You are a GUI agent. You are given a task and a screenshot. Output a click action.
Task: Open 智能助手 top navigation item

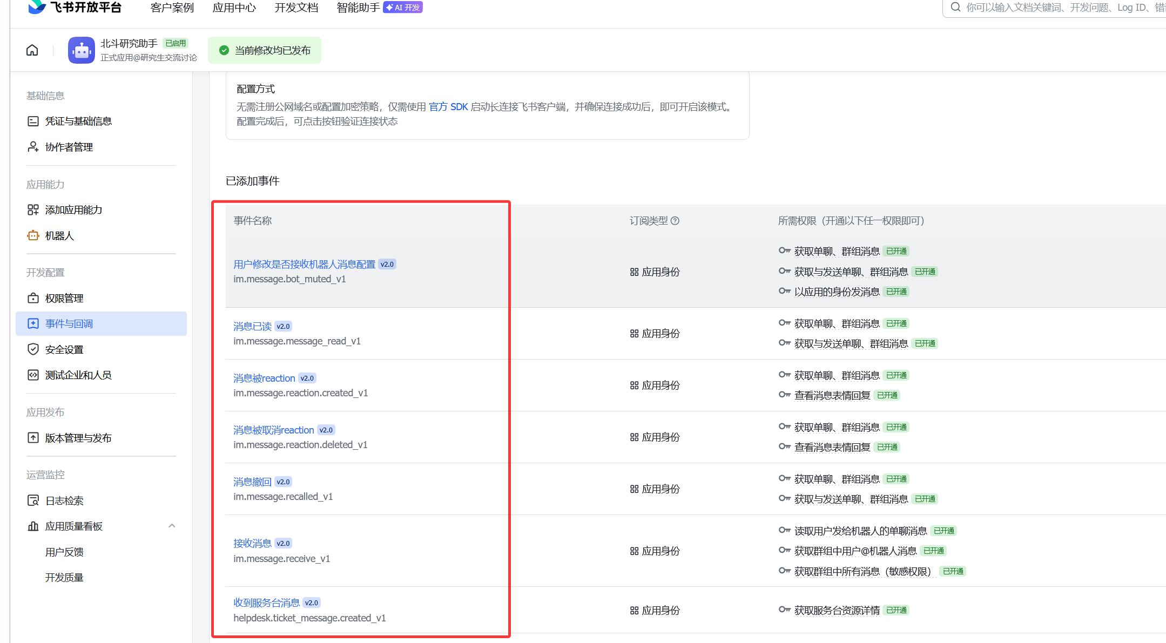(x=358, y=8)
